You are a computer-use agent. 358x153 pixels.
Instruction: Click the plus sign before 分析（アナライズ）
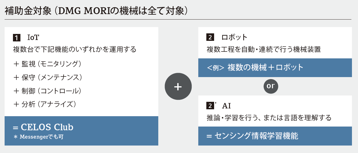coord(16,104)
